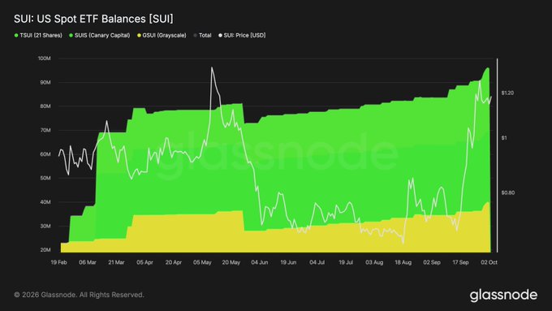The image size is (552, 311).
Task: Click the 50M y-axis label
Action: pyautogui.click(x=45, y=178)
